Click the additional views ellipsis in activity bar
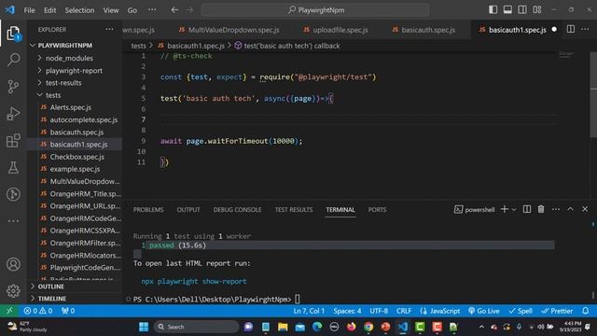The image size is (597, 336). pos(13,220)
